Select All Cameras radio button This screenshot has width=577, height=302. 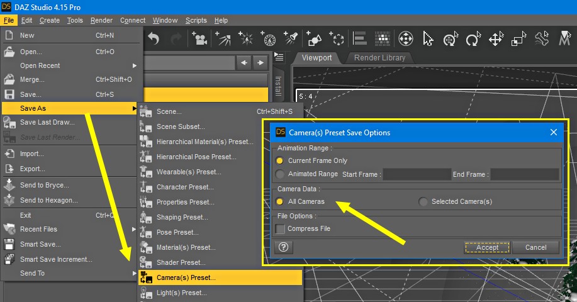click(279, 201)
